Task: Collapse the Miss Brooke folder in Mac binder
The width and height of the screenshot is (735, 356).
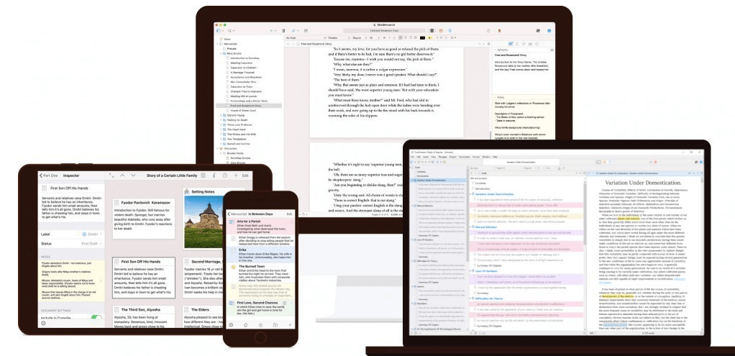Action: click(x=222, y=53)
